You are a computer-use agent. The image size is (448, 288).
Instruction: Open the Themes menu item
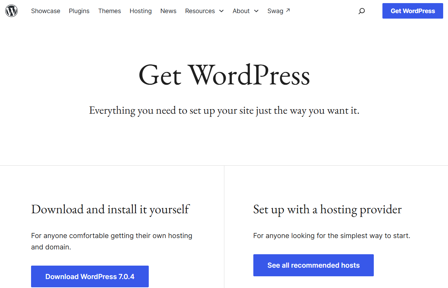(x=109, y=11)
